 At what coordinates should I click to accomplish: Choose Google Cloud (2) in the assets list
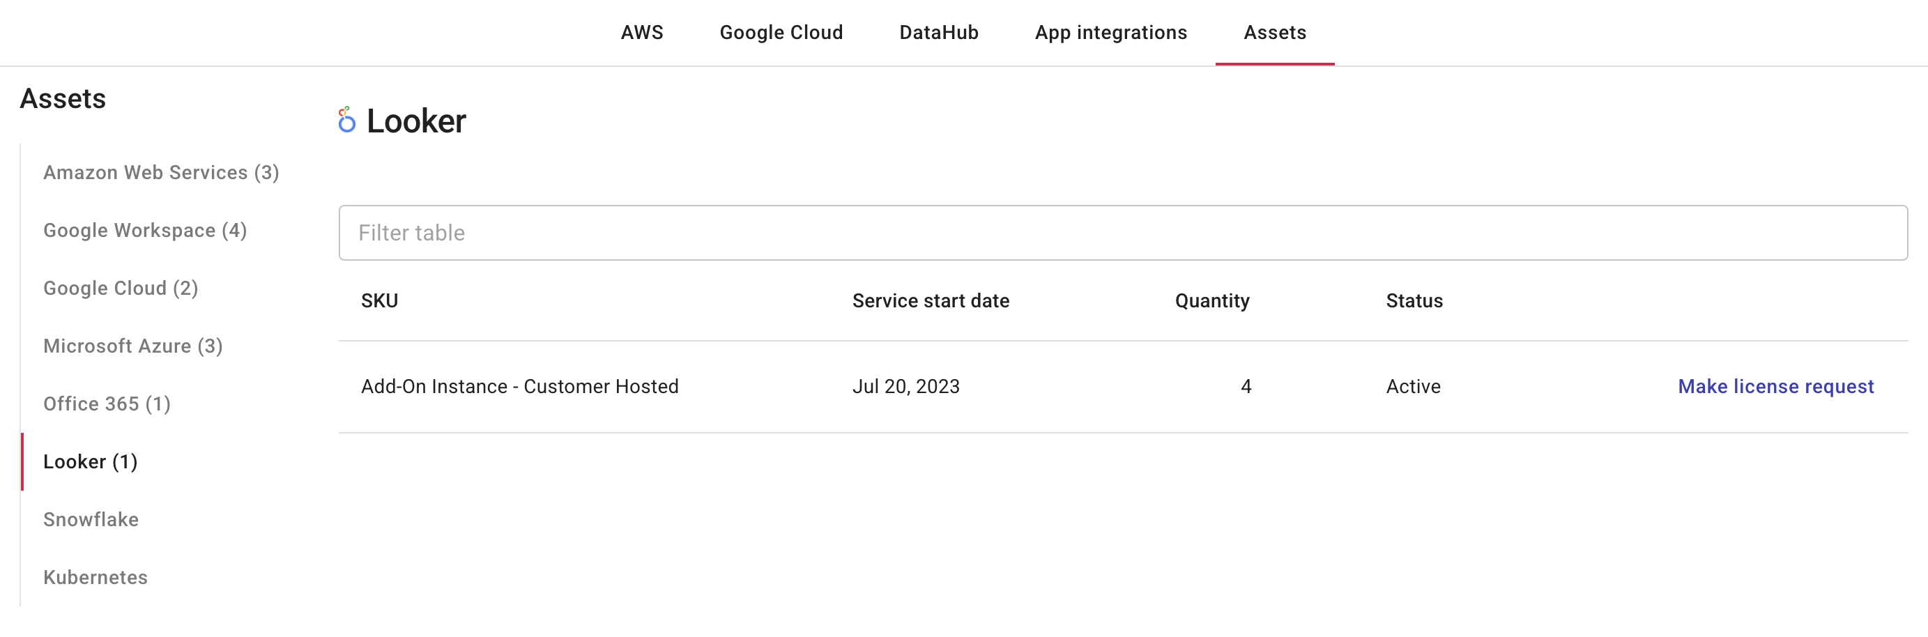(x=121, y=289)
